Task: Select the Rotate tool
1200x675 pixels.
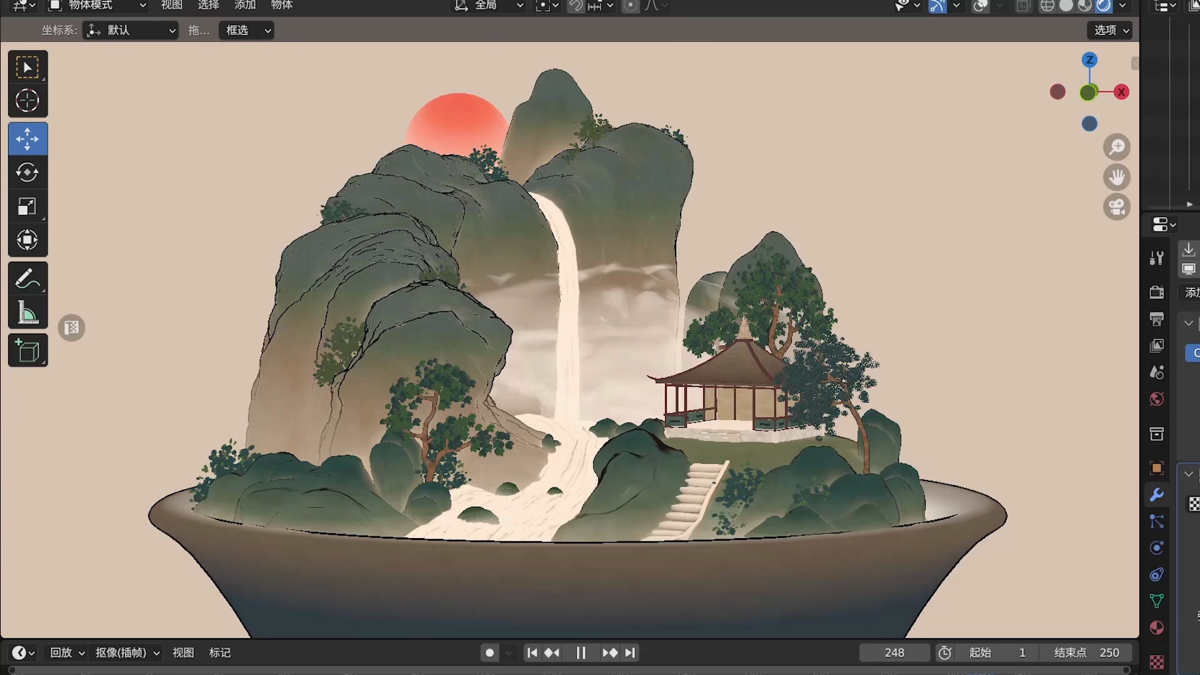Action: click(x=27, y=172)
